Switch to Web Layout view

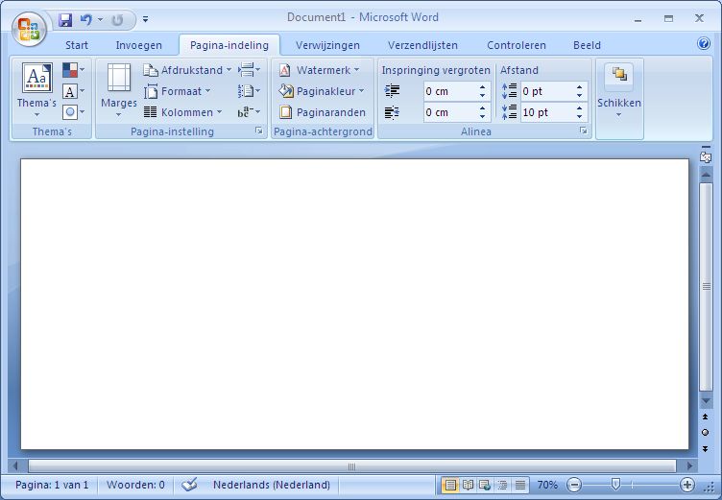point(485,485)
